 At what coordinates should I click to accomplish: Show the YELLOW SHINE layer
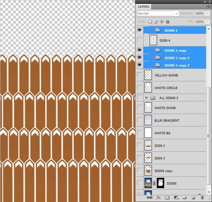(140, 75)
